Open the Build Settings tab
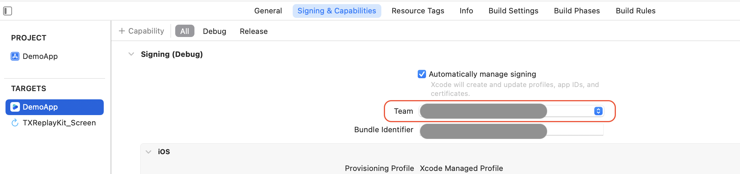This screenshot has height=174, width=740. (513, 11)
